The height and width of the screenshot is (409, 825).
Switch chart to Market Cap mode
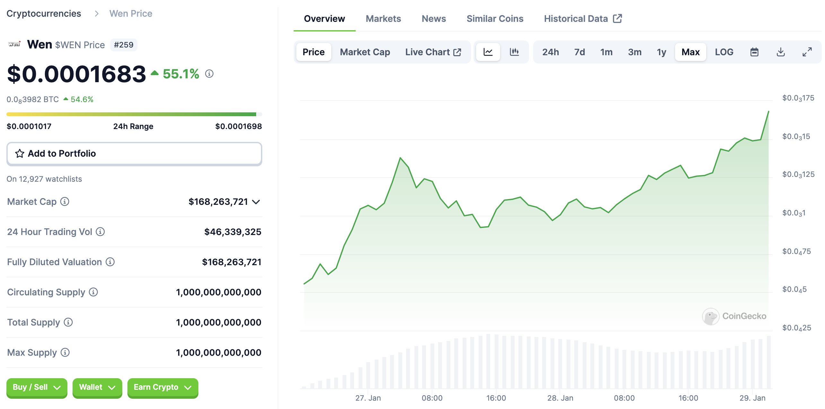click(x=365, y=52)
